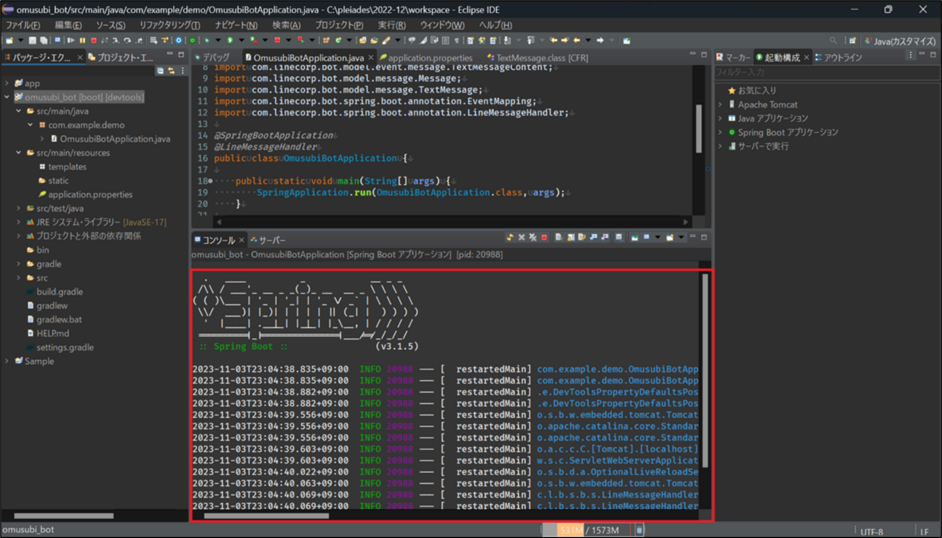Open view menu of Launch Configurations panel
Screen dimensions: 942x538
click(x=911, y=56)
